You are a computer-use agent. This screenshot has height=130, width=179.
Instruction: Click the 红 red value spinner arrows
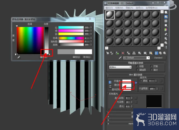click(91, 27)
